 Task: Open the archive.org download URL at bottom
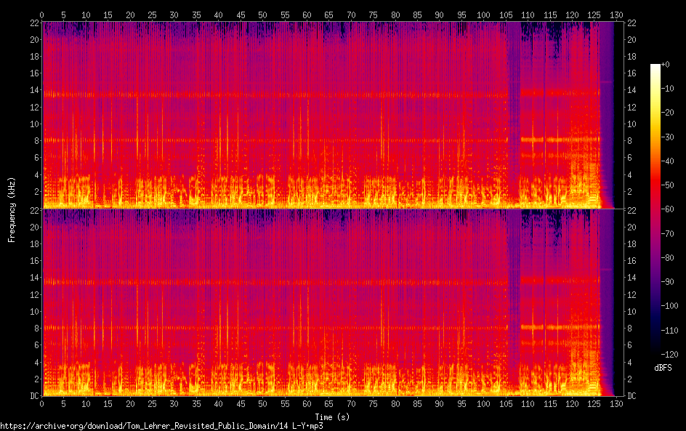(161, 426)
